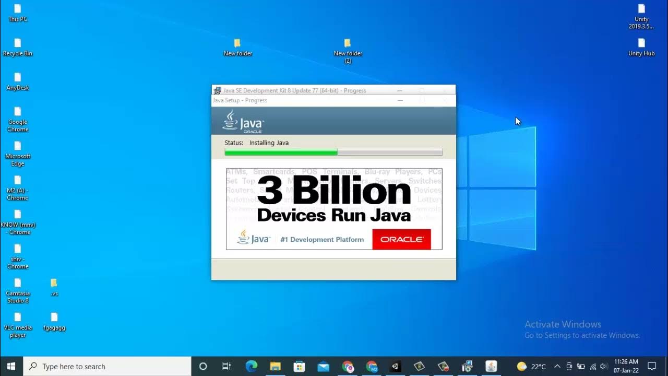Click the Type here to search box
This screenshot has height=376, width=668.
click(x=108, y=366)
